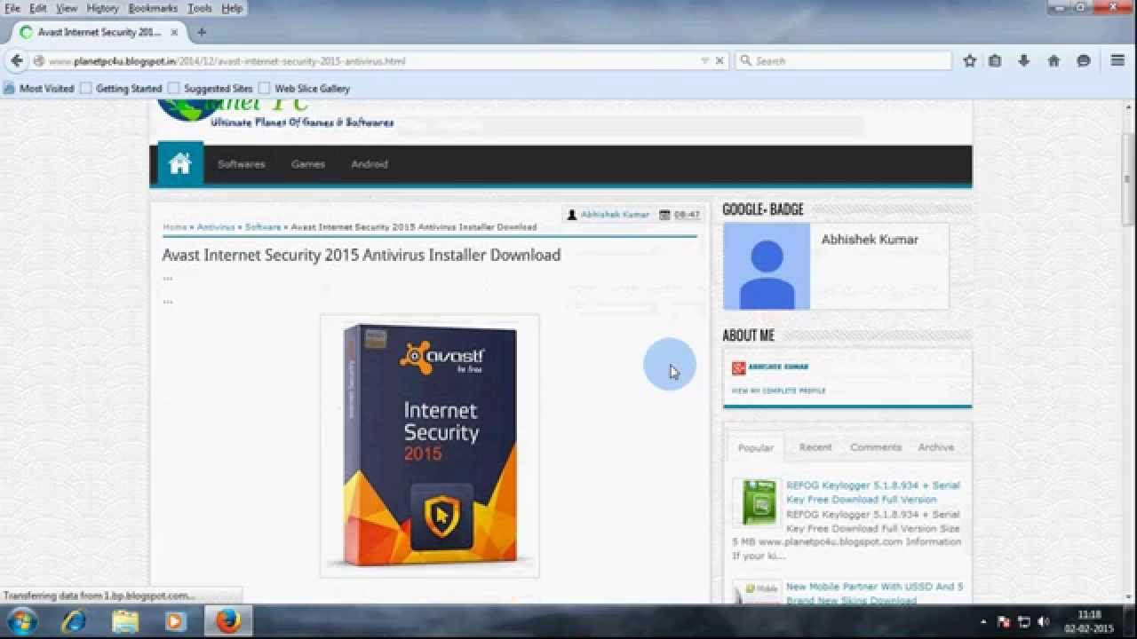Click the Suggested Sites bookmark
The height and width of the screenshot is (639, 1137).
tap(211, 89)
